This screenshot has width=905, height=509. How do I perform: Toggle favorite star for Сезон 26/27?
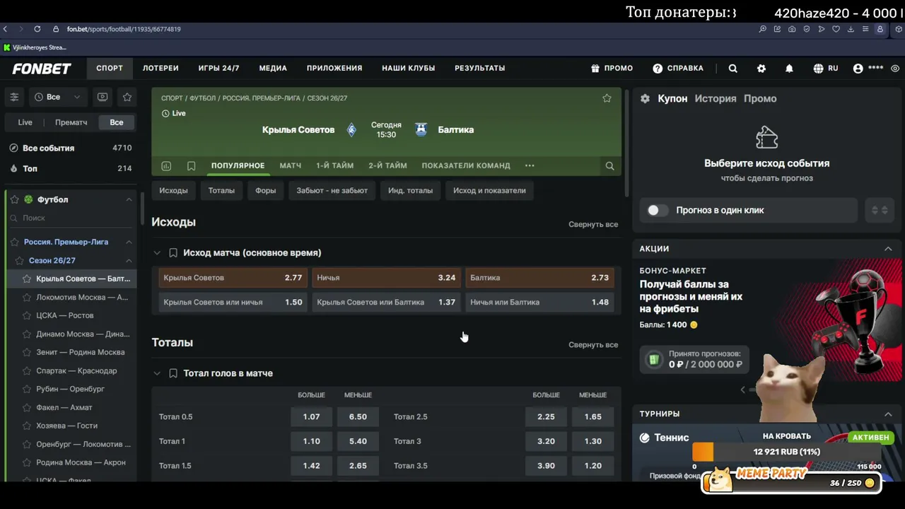coord(20,260)
